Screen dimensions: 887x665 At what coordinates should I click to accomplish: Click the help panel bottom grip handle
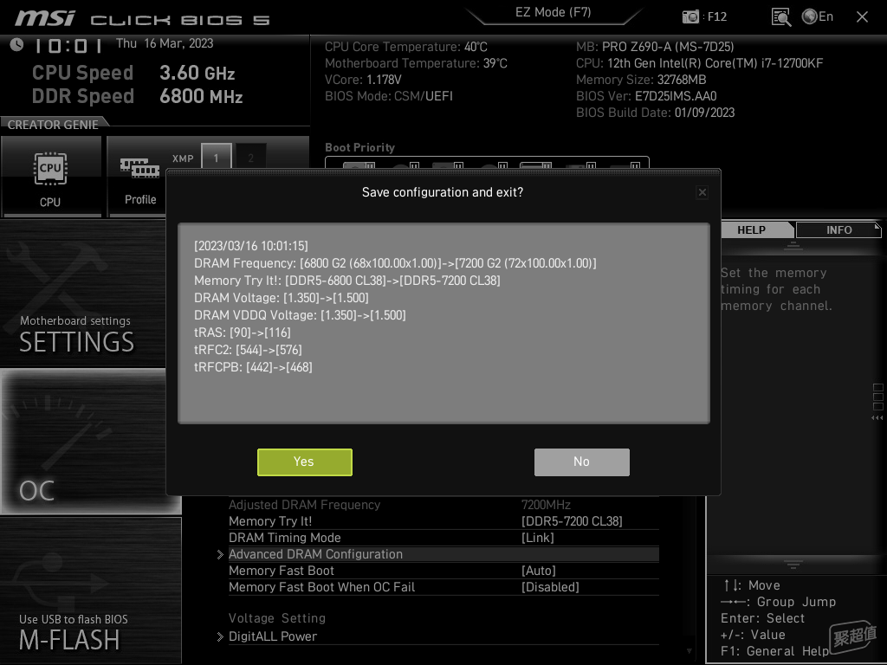click(x=793, y=563)
